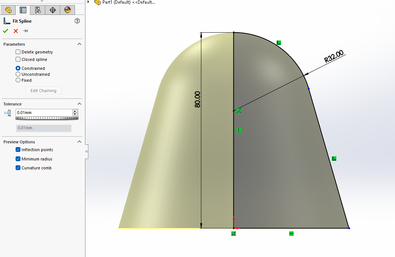The width and height of the screenshot is (395, 257).
Task: Increase tolerance using the up stepper arrow
Action: [x=75, y=110]
